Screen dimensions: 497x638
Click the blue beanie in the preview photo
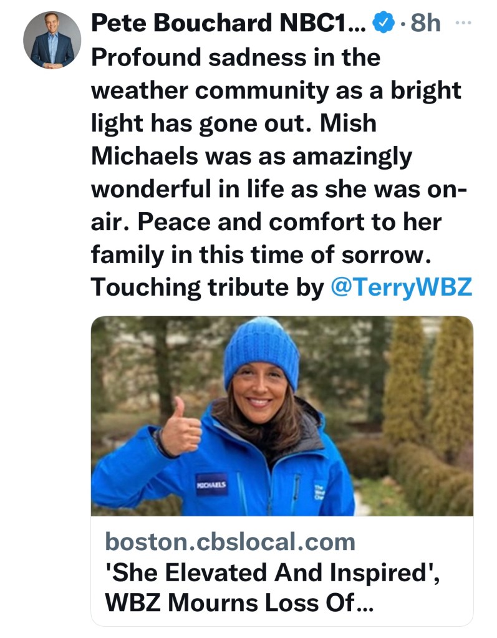pos(261,351)
